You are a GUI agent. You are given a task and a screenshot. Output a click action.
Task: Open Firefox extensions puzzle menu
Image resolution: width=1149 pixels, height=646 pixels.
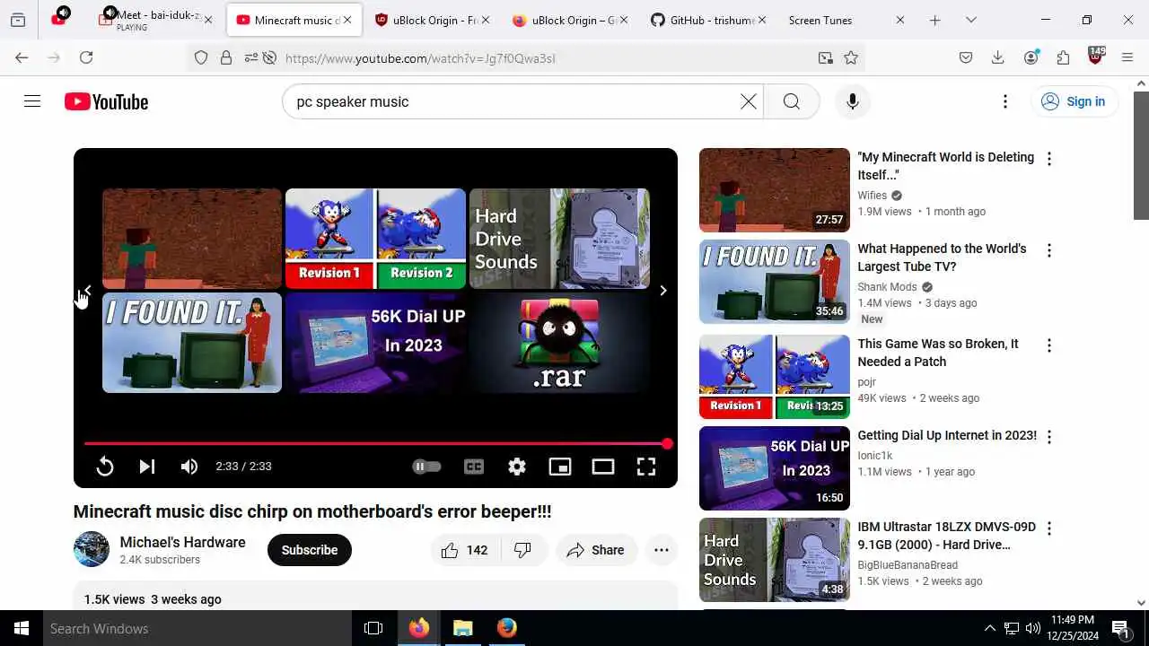click(1063, 57)
